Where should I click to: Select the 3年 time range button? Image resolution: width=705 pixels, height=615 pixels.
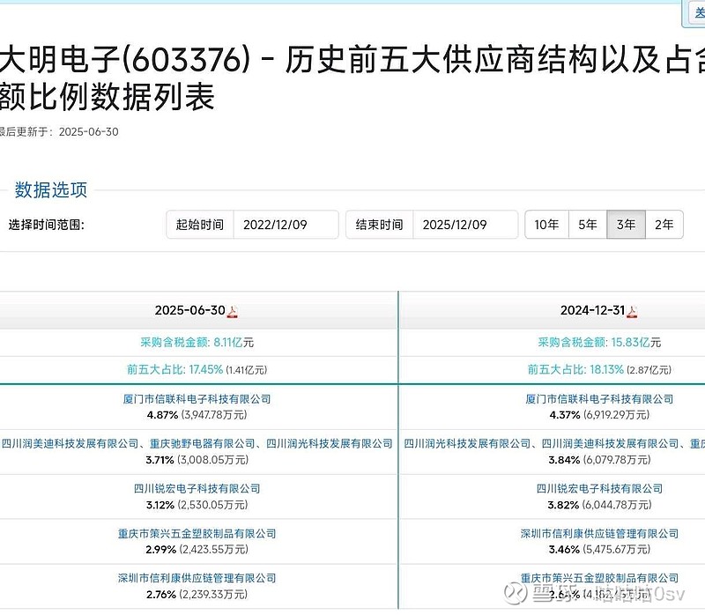[627, 225]
